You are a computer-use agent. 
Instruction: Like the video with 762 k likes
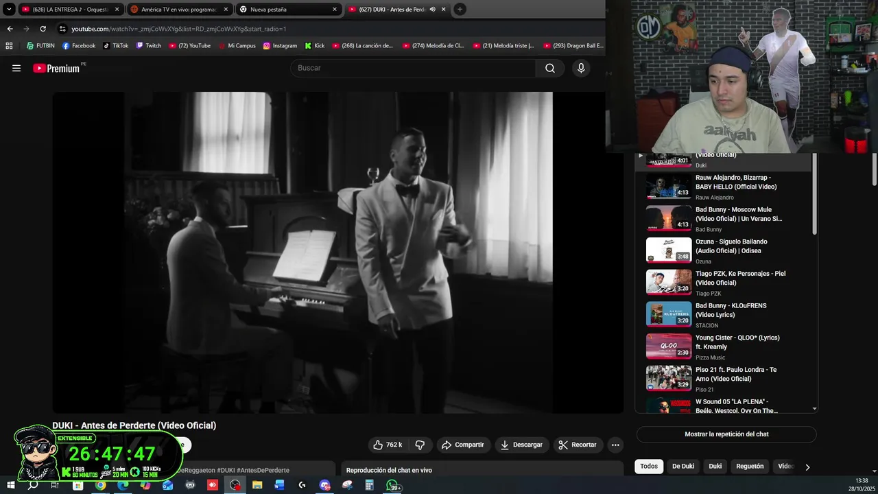click(x=388, y=445)
